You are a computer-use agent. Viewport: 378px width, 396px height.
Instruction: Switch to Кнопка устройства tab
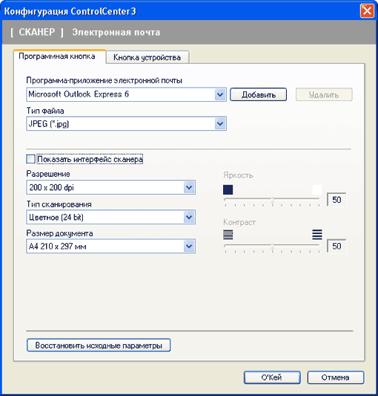(147, 57)
